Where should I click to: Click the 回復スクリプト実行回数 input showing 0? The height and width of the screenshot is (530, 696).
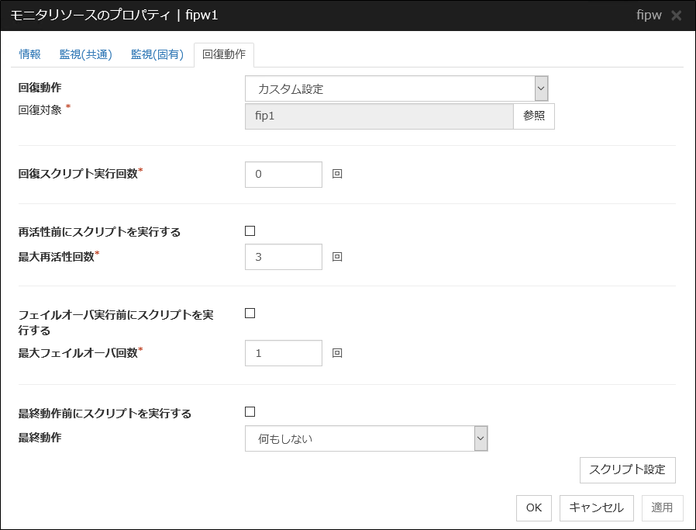[x=283, y=174]
